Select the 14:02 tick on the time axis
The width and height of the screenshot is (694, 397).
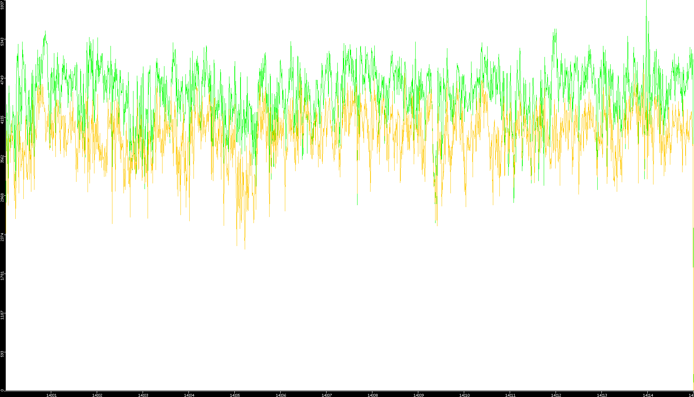[97, 395]
